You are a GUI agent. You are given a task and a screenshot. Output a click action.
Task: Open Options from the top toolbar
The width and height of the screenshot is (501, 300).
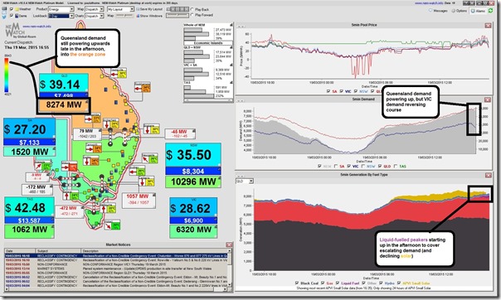point(460,11)
